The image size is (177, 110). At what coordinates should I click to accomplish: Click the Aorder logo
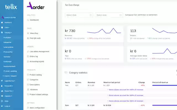[x=36, y=5]
